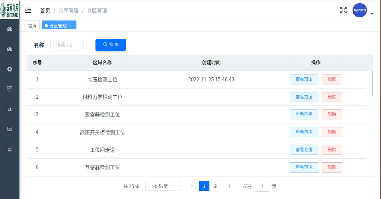Screen dimensions: 381x199
Task: Open the alarm siren icon in sidebar
Action: pyautogui.click(x=10, y=149)
